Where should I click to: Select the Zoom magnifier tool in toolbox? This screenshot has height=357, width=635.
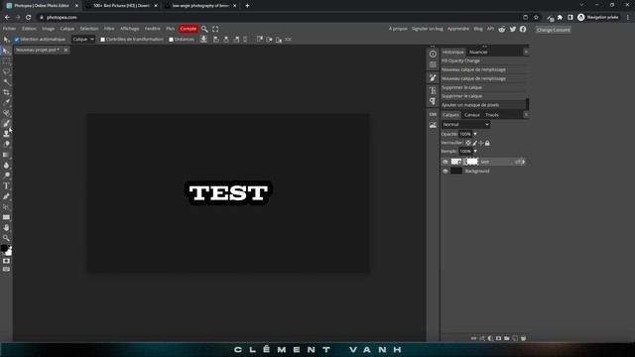6,238
